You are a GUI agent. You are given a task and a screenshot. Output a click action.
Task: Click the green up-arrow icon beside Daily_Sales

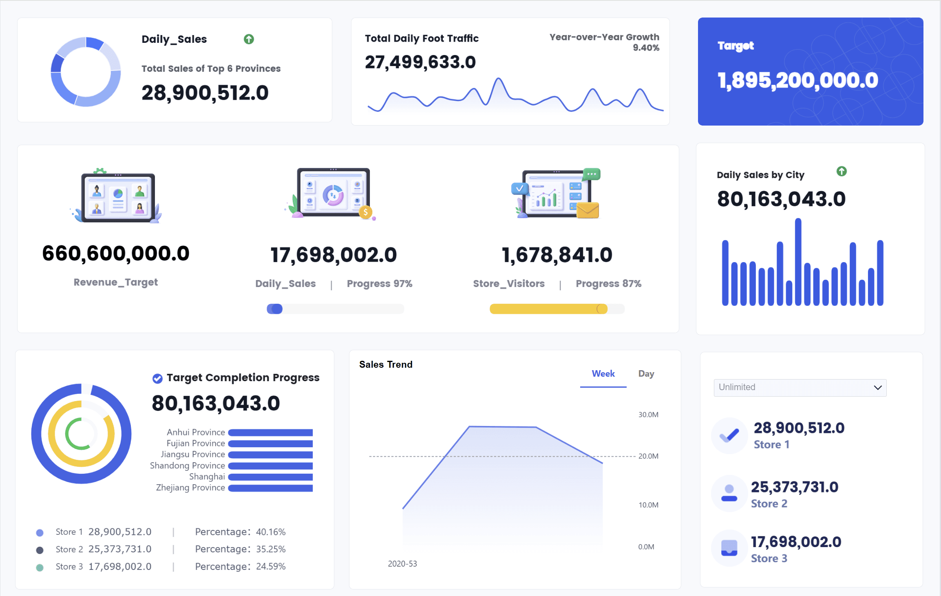point(249,39)
